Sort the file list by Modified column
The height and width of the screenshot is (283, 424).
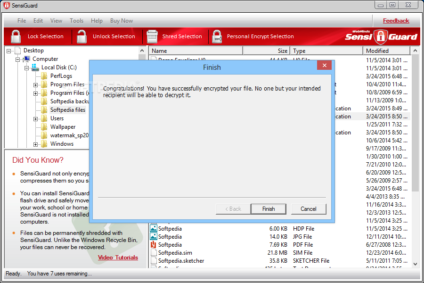pos(387,50)
